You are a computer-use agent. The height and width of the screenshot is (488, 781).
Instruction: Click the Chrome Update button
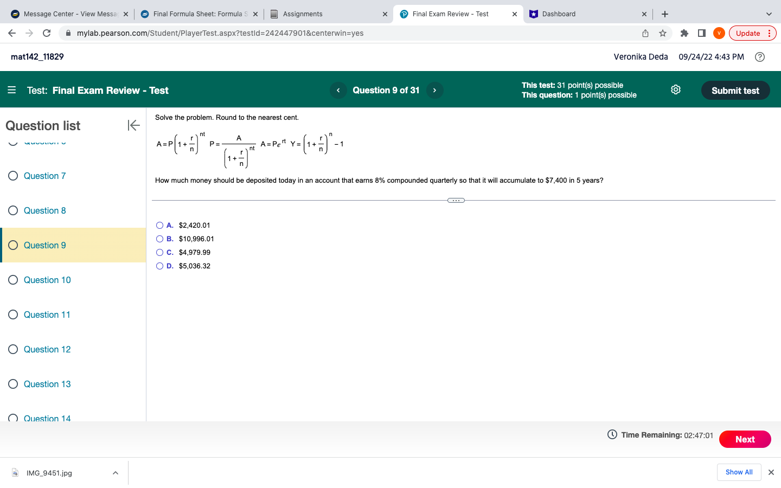point(753,33)
